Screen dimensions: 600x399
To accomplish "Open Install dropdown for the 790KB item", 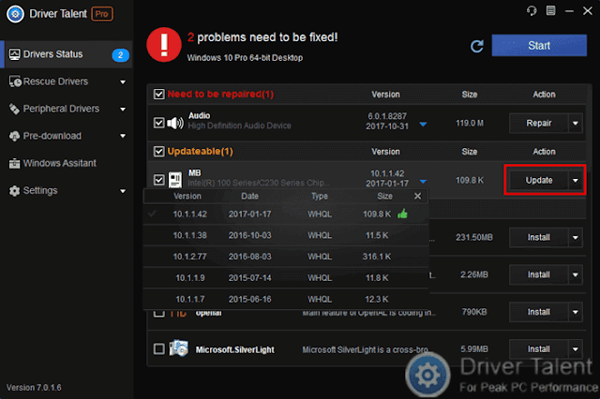I will [575, 312].
